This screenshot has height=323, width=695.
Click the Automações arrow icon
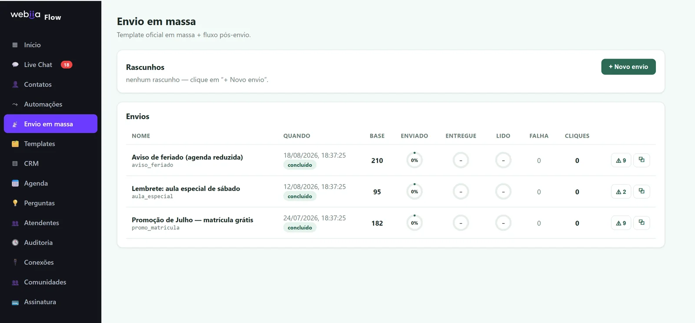[x=15, y=104]
